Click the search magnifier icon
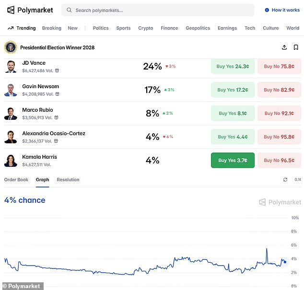Image resolution: width=304 pixels, height=290 pixels. [x=70, y=10]
